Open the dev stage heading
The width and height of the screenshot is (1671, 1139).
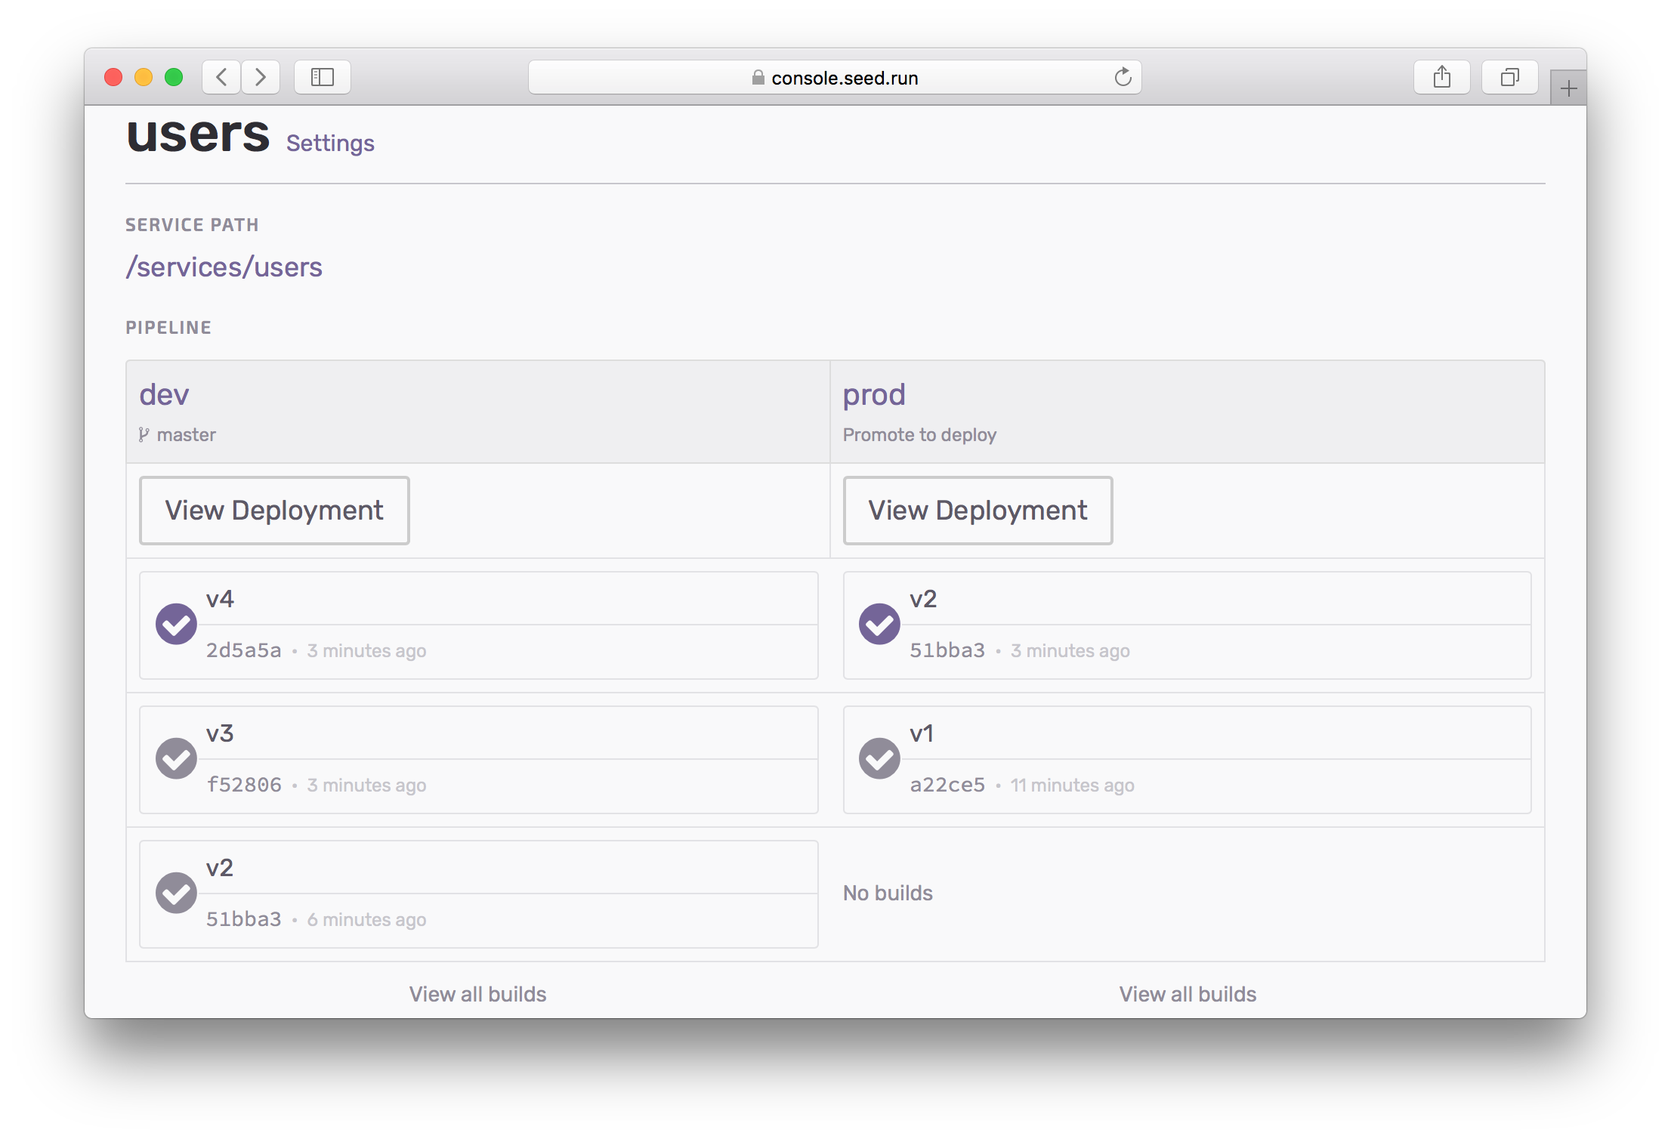[164, 395]
